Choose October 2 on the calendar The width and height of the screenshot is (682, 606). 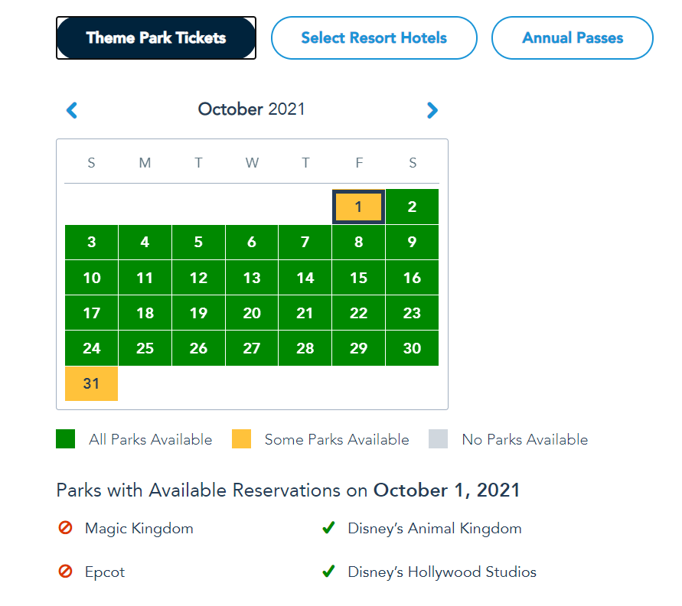tap(412, 207)
